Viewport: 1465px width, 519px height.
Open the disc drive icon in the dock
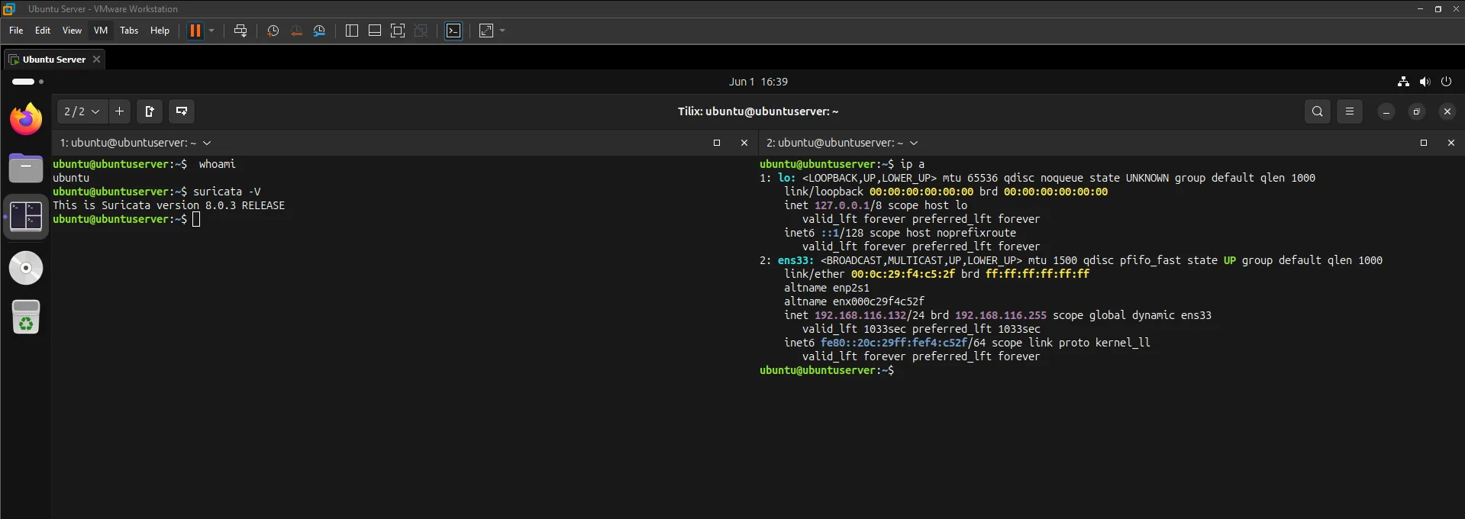[x=26, y=268]
